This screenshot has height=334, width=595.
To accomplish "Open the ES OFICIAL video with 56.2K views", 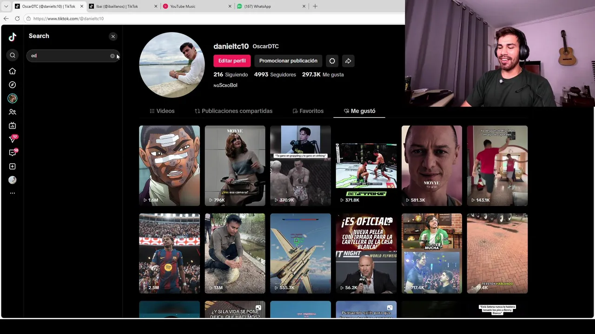I will (366, 253).
